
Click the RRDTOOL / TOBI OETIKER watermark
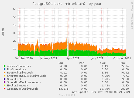132,15
